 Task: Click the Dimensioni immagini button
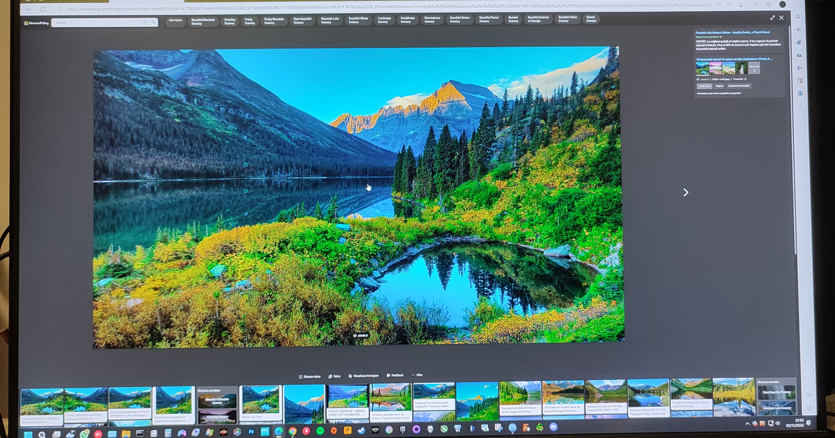pos(739,86)
